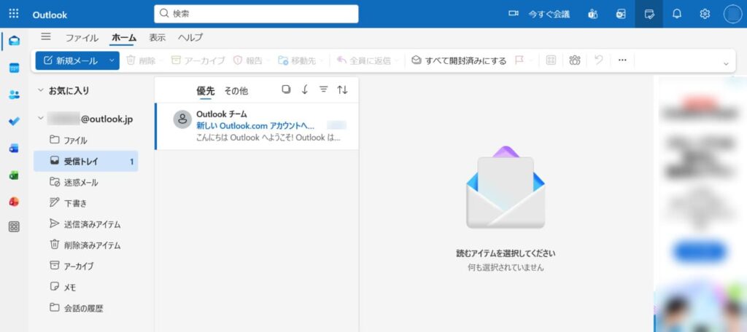Image resolution: width=747 pixels, height=332 pixels.
Task: Click the undo toolbar icon
Action: pos(599,60)
